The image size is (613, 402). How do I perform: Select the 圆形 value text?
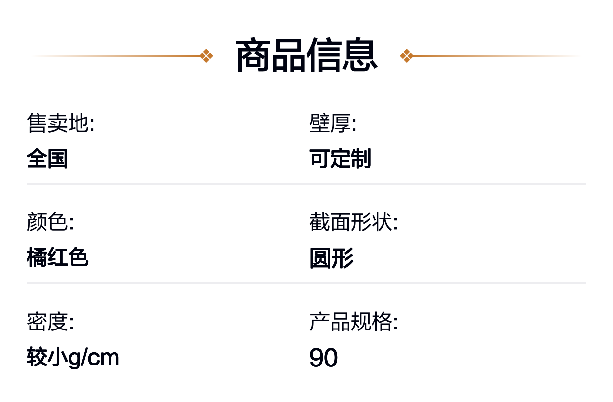tap(332, 258)
